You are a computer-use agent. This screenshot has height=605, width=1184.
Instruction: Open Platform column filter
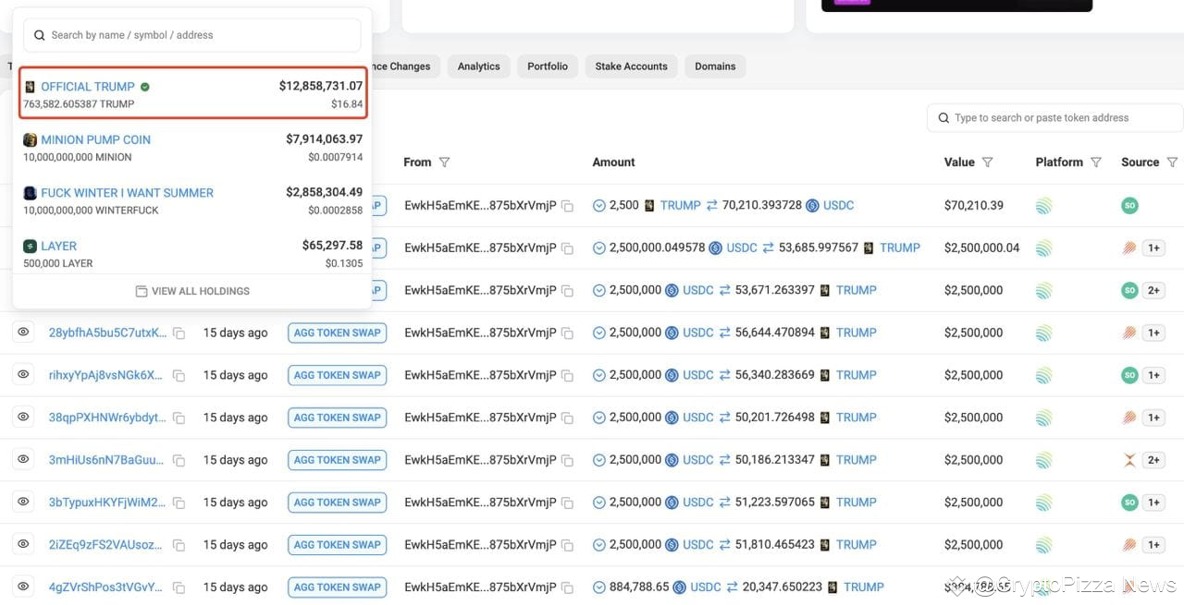point(1096,163)
